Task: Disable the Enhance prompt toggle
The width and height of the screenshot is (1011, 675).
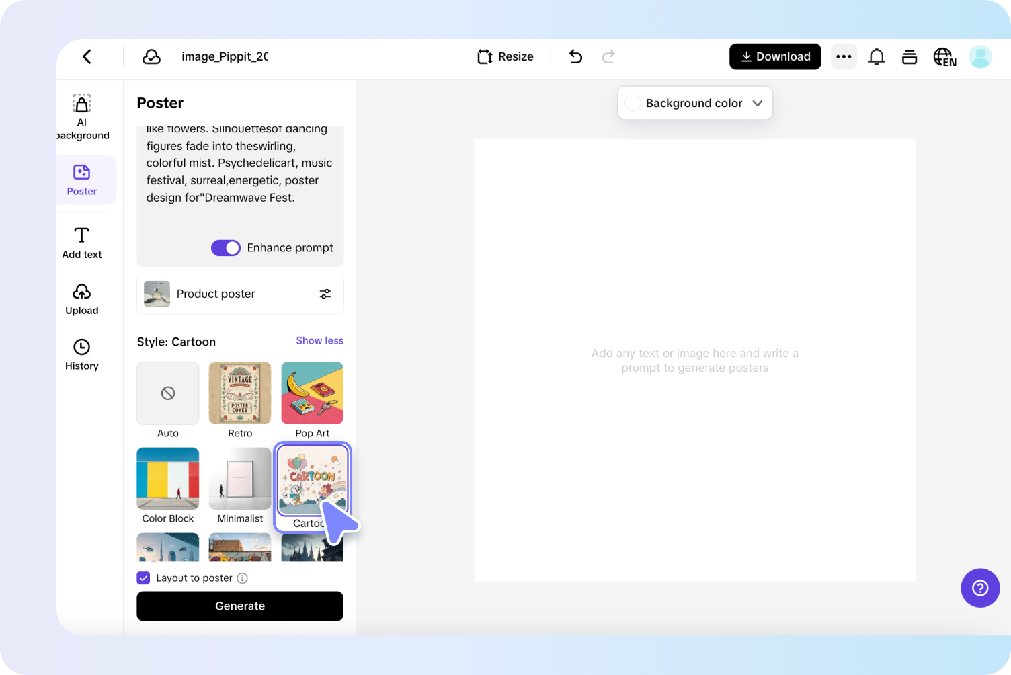Action: (x=225, y=247)
